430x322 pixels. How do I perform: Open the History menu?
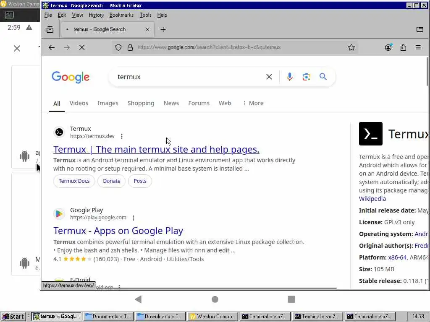pos(96,15)
